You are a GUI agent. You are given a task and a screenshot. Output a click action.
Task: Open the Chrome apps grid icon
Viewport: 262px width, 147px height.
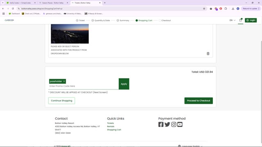(x=4, y=13)
